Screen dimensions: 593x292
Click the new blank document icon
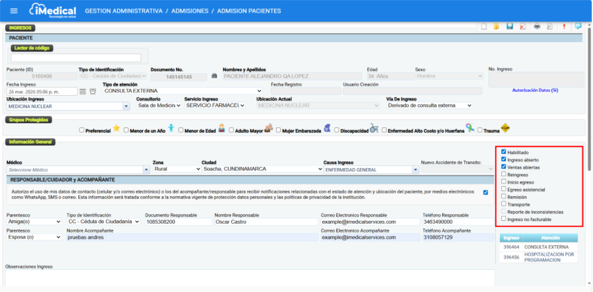(482, 27)
